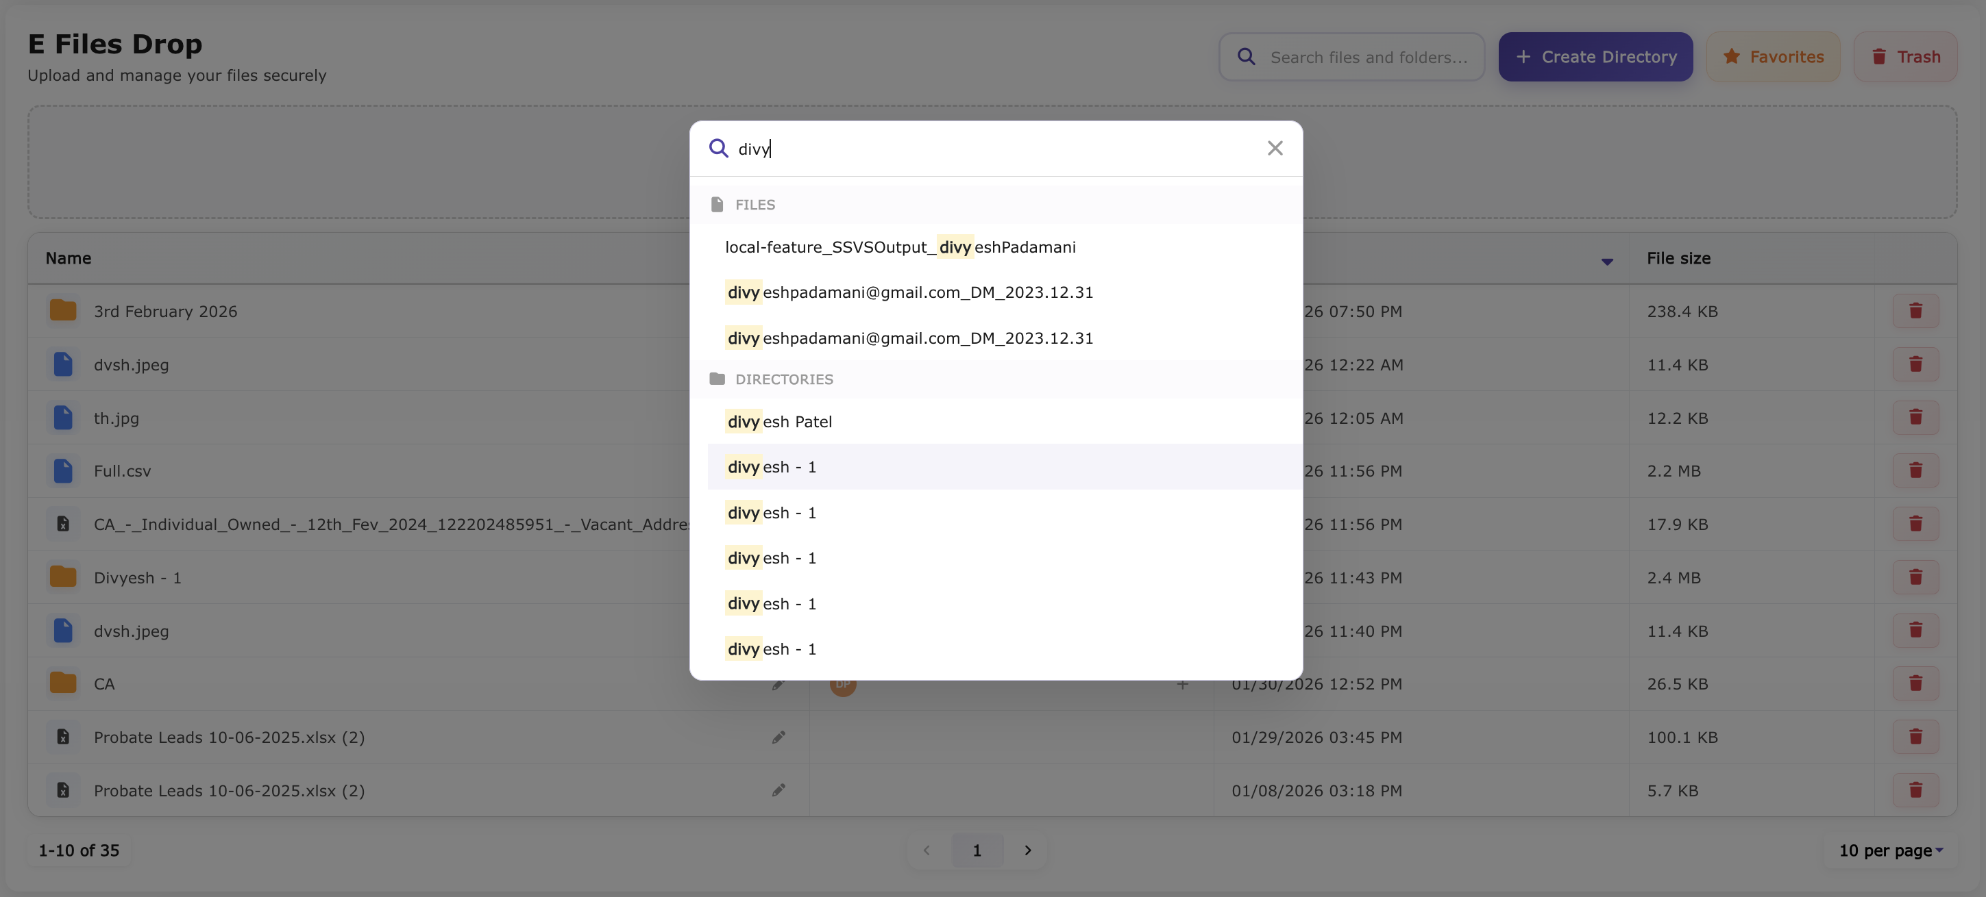Select the local-feature_SSVSOutput file suggestion

coord(900,247)
